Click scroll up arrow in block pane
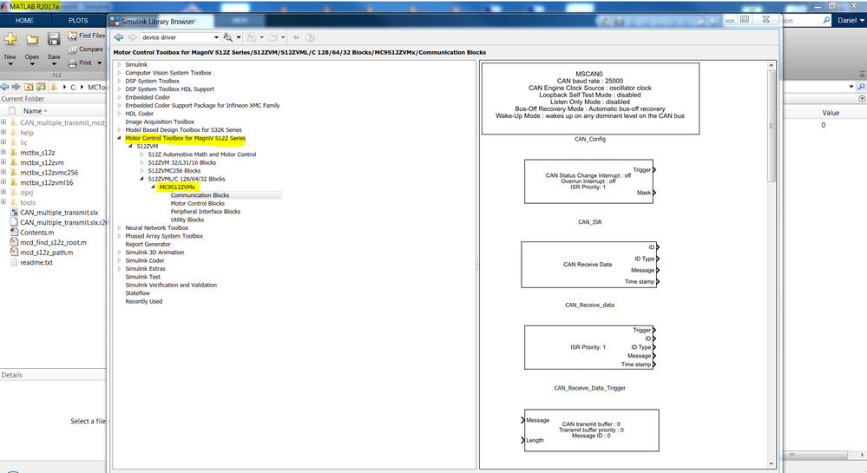 (x=772, y=65)
